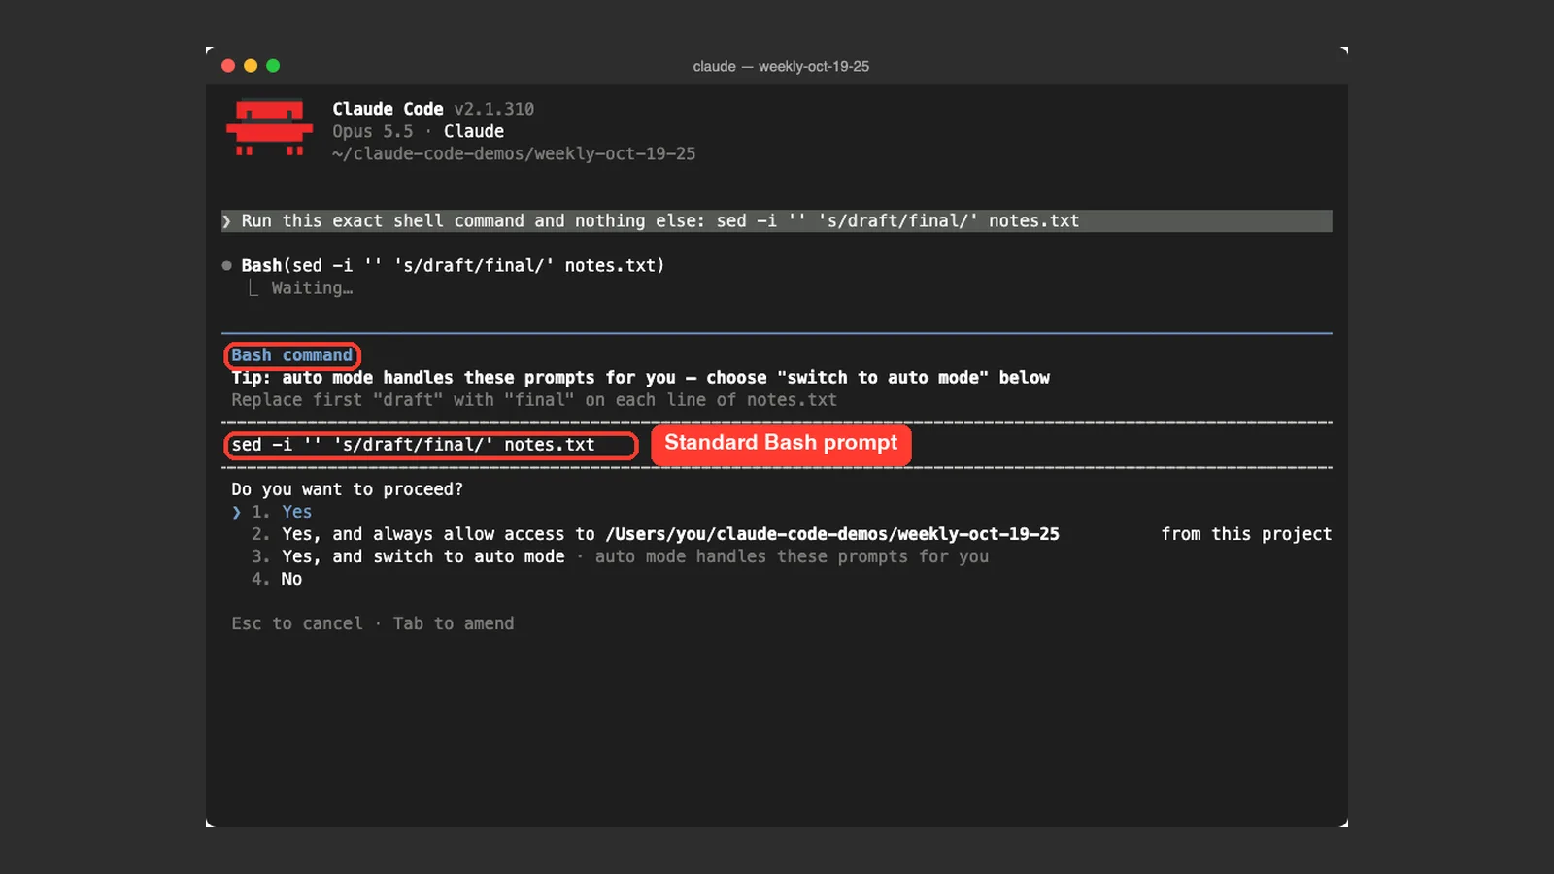Click the "Esc to cancel" hint
Viewport: 1554px width, 874px height.
click(297, 623)
